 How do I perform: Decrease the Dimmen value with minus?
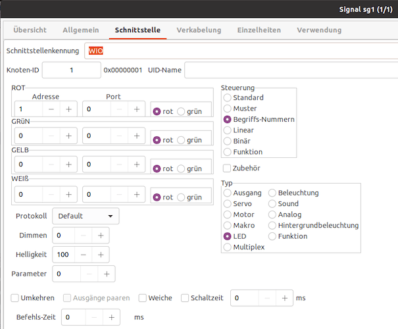(x=81, y=236)
